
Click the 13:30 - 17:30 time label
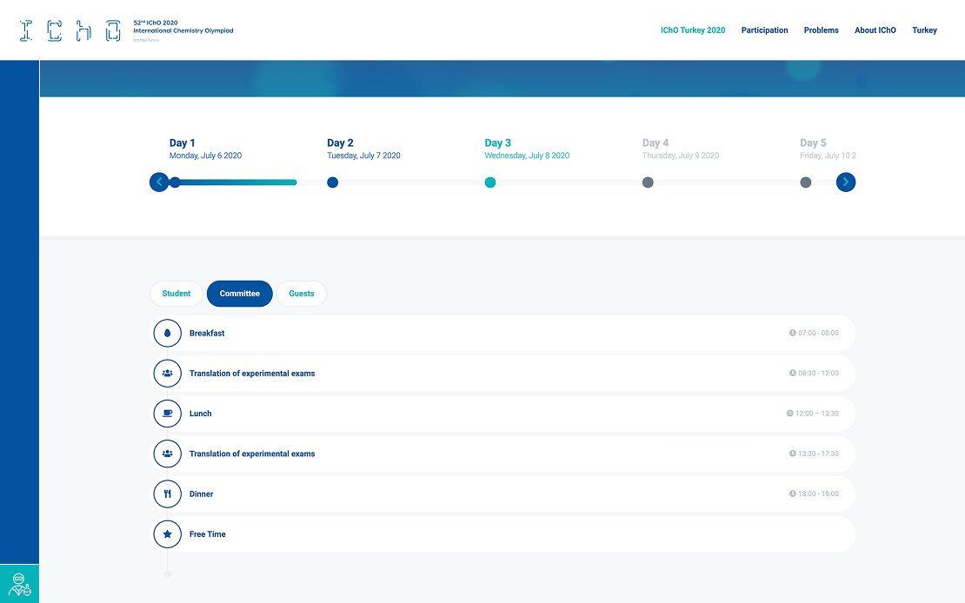tap(819, 454)
